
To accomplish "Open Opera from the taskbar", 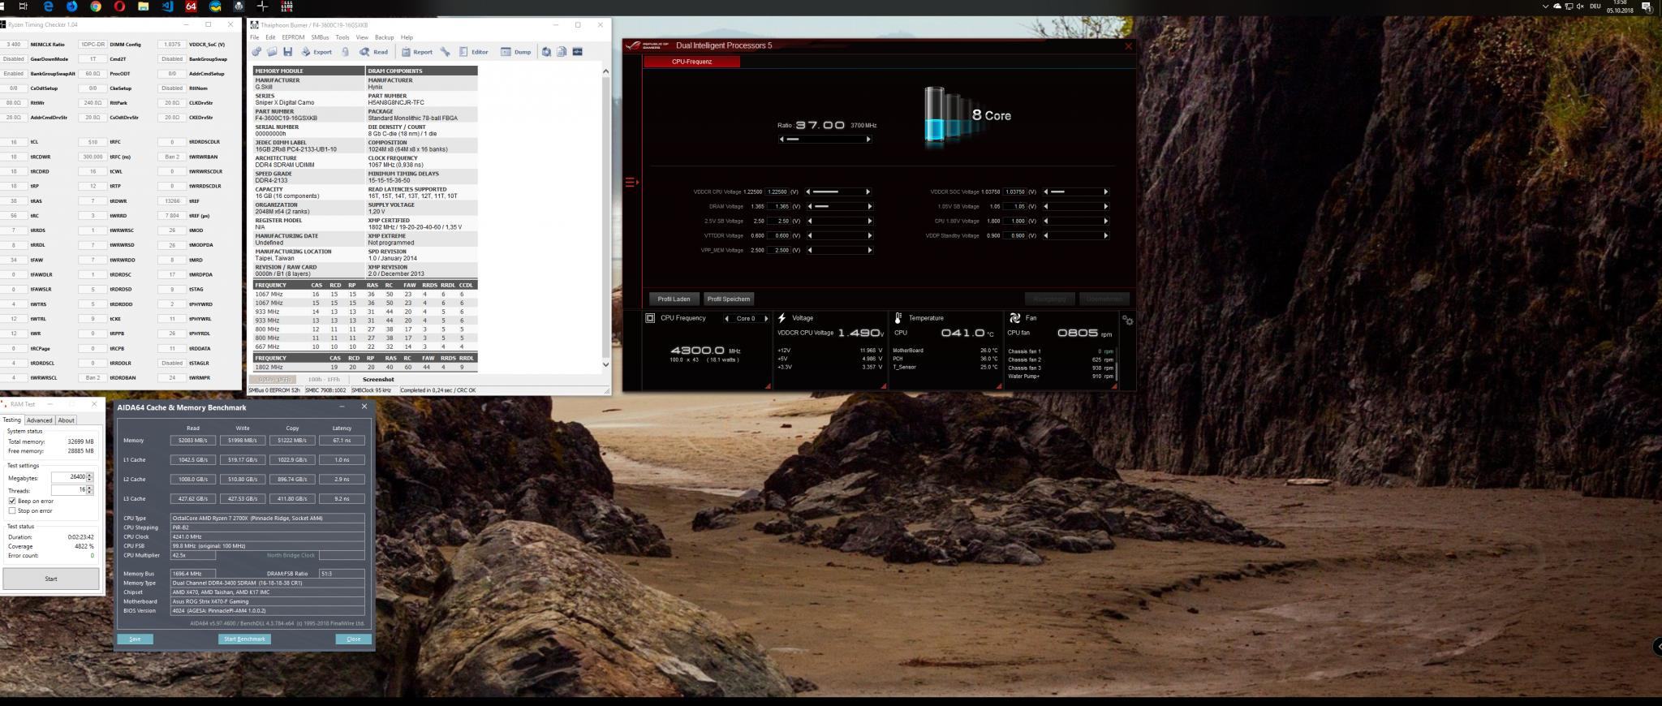I will tap(120, 6).
